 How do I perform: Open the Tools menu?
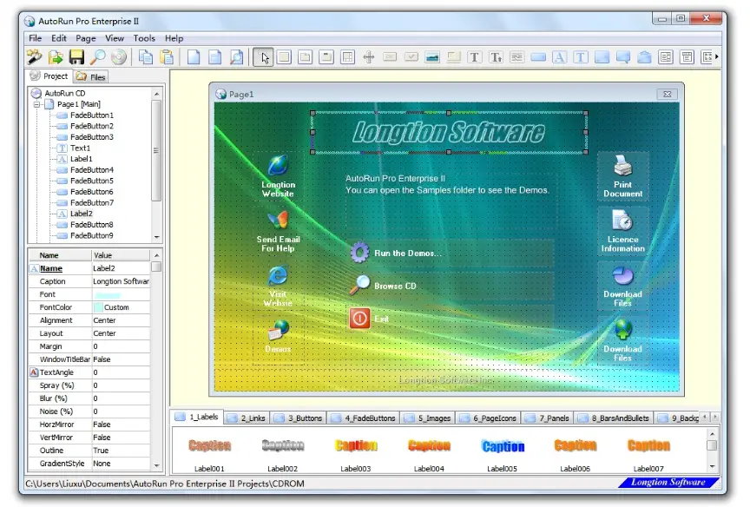(144, 38)
